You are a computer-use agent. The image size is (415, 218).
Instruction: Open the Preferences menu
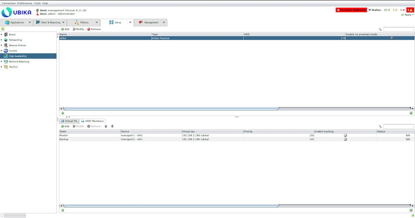pyautogui.click(x=25, y=3)
